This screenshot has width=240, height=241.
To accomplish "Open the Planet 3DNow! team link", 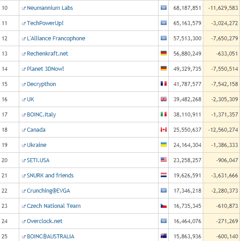I will [x=45, y=69].
